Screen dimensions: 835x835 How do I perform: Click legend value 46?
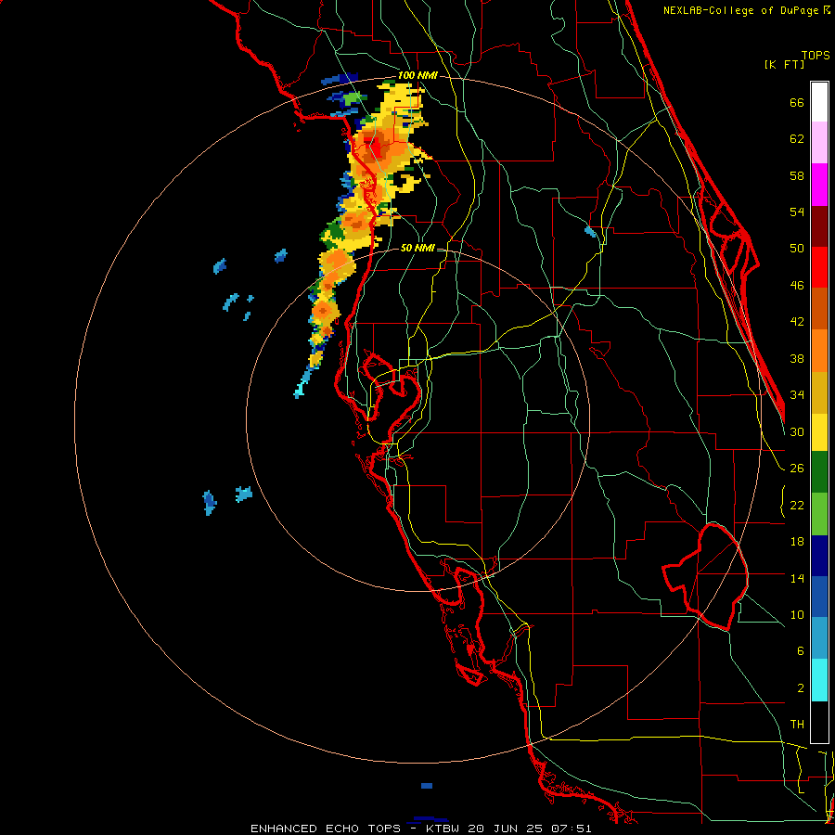coord(797,286)
